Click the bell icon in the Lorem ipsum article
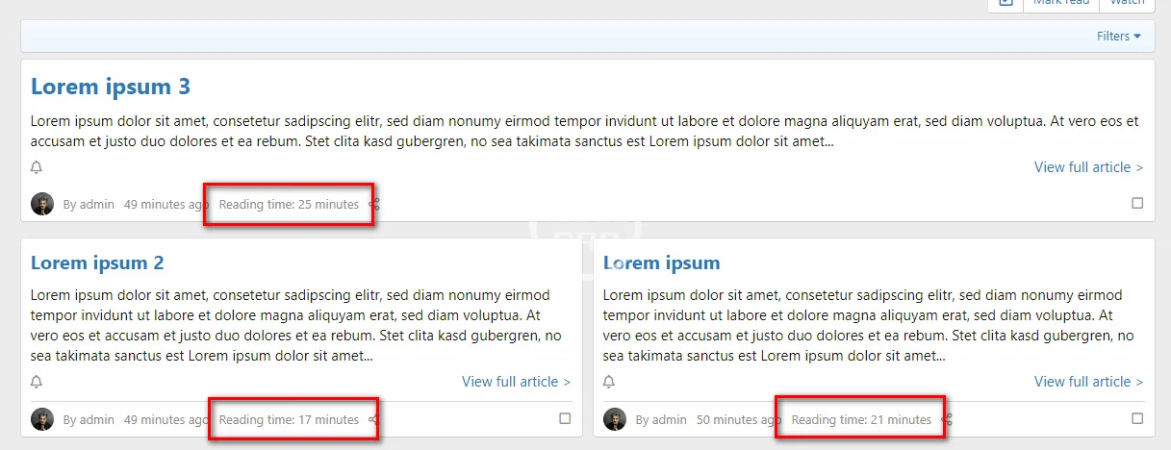The image size is (1171, 450). pyautogui.click(x=609, y=382)
